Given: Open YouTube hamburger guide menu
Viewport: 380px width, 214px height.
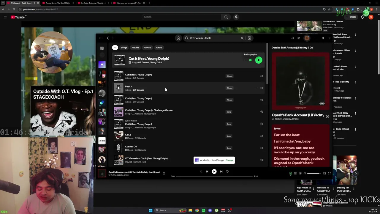Looking at the screenshot, I should [x=5, y=17].
